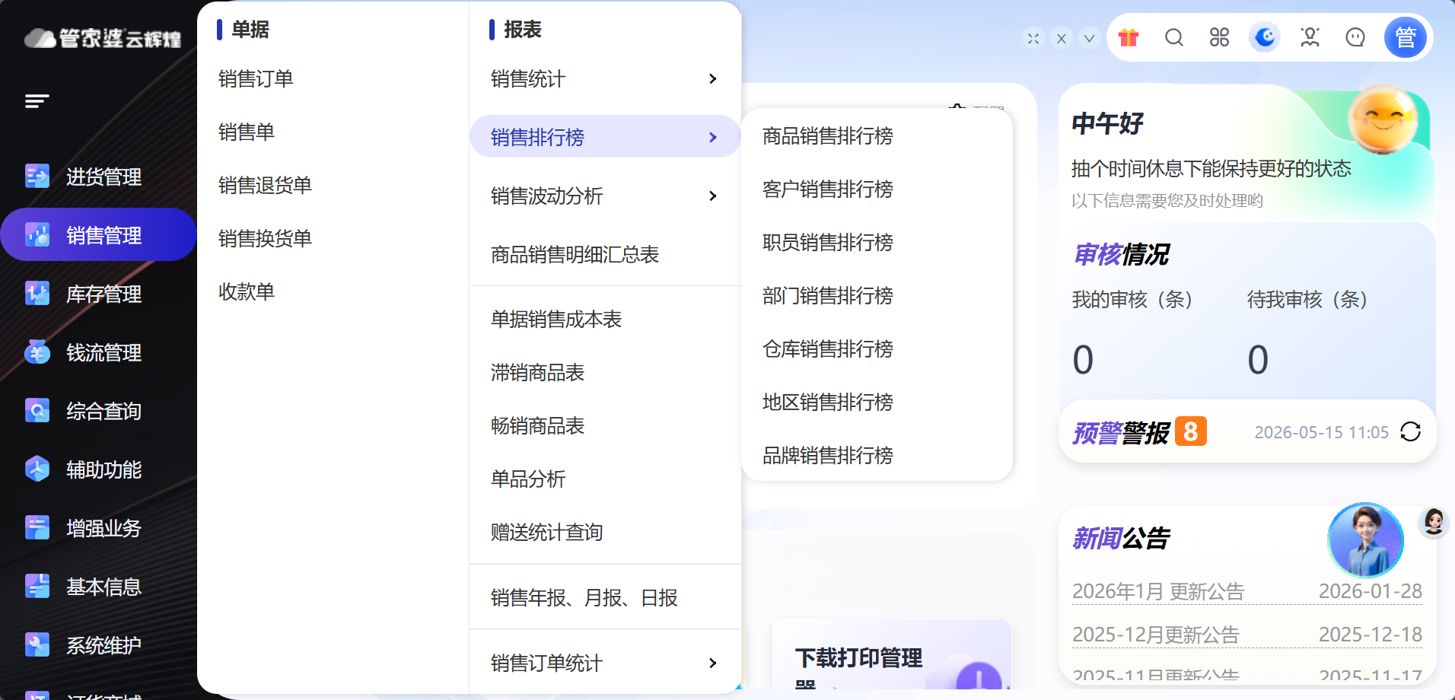Select 商品销售排行榜

point(828,136)
